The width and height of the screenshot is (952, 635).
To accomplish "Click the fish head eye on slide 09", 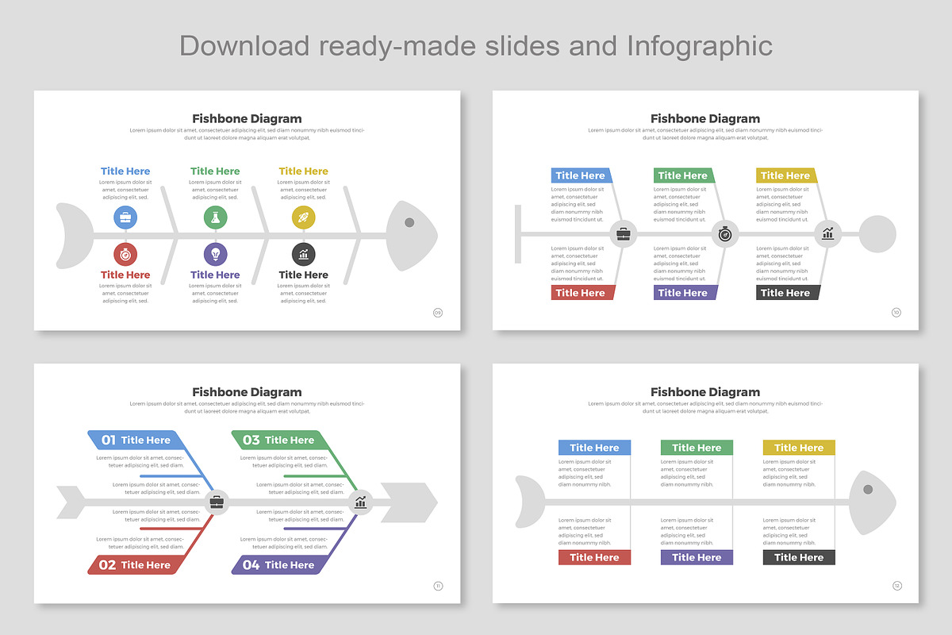I will point(409,222).
